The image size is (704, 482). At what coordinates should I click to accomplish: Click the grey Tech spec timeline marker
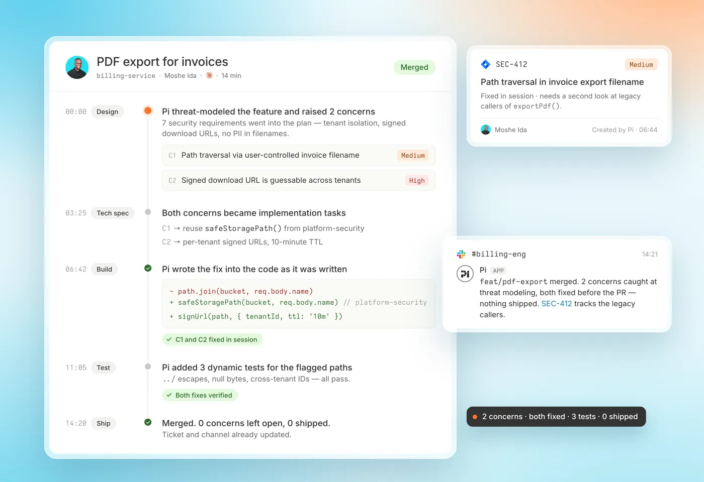click(148, 212)
